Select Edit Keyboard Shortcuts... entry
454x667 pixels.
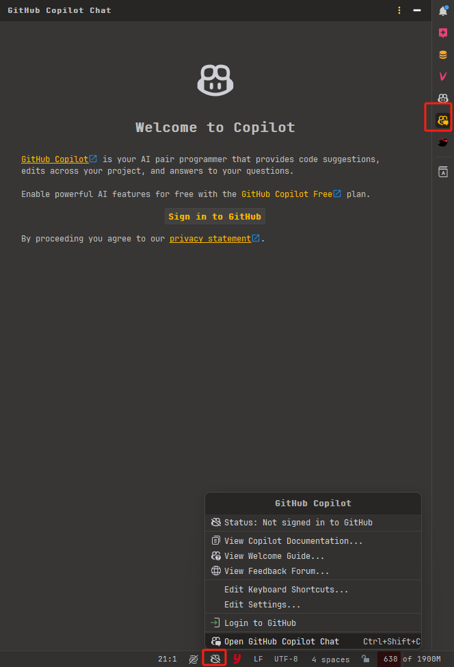pos(313,590)
